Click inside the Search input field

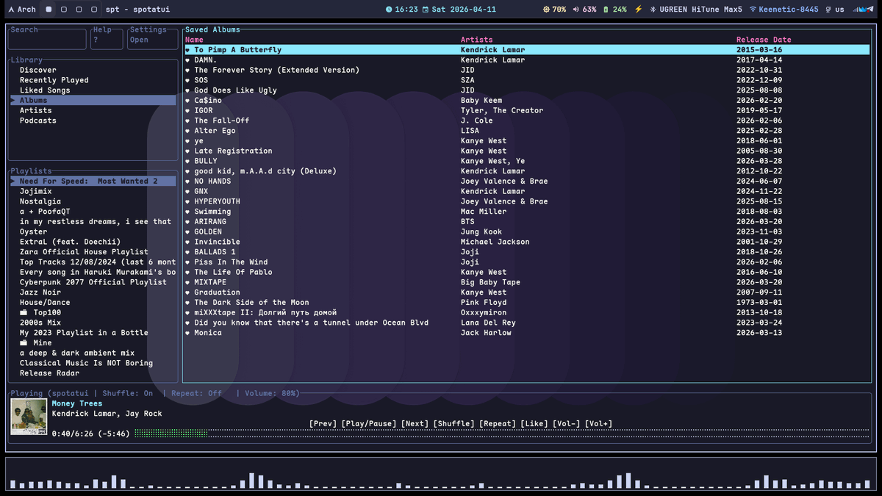pyautogui.click(x=47, y=38)
